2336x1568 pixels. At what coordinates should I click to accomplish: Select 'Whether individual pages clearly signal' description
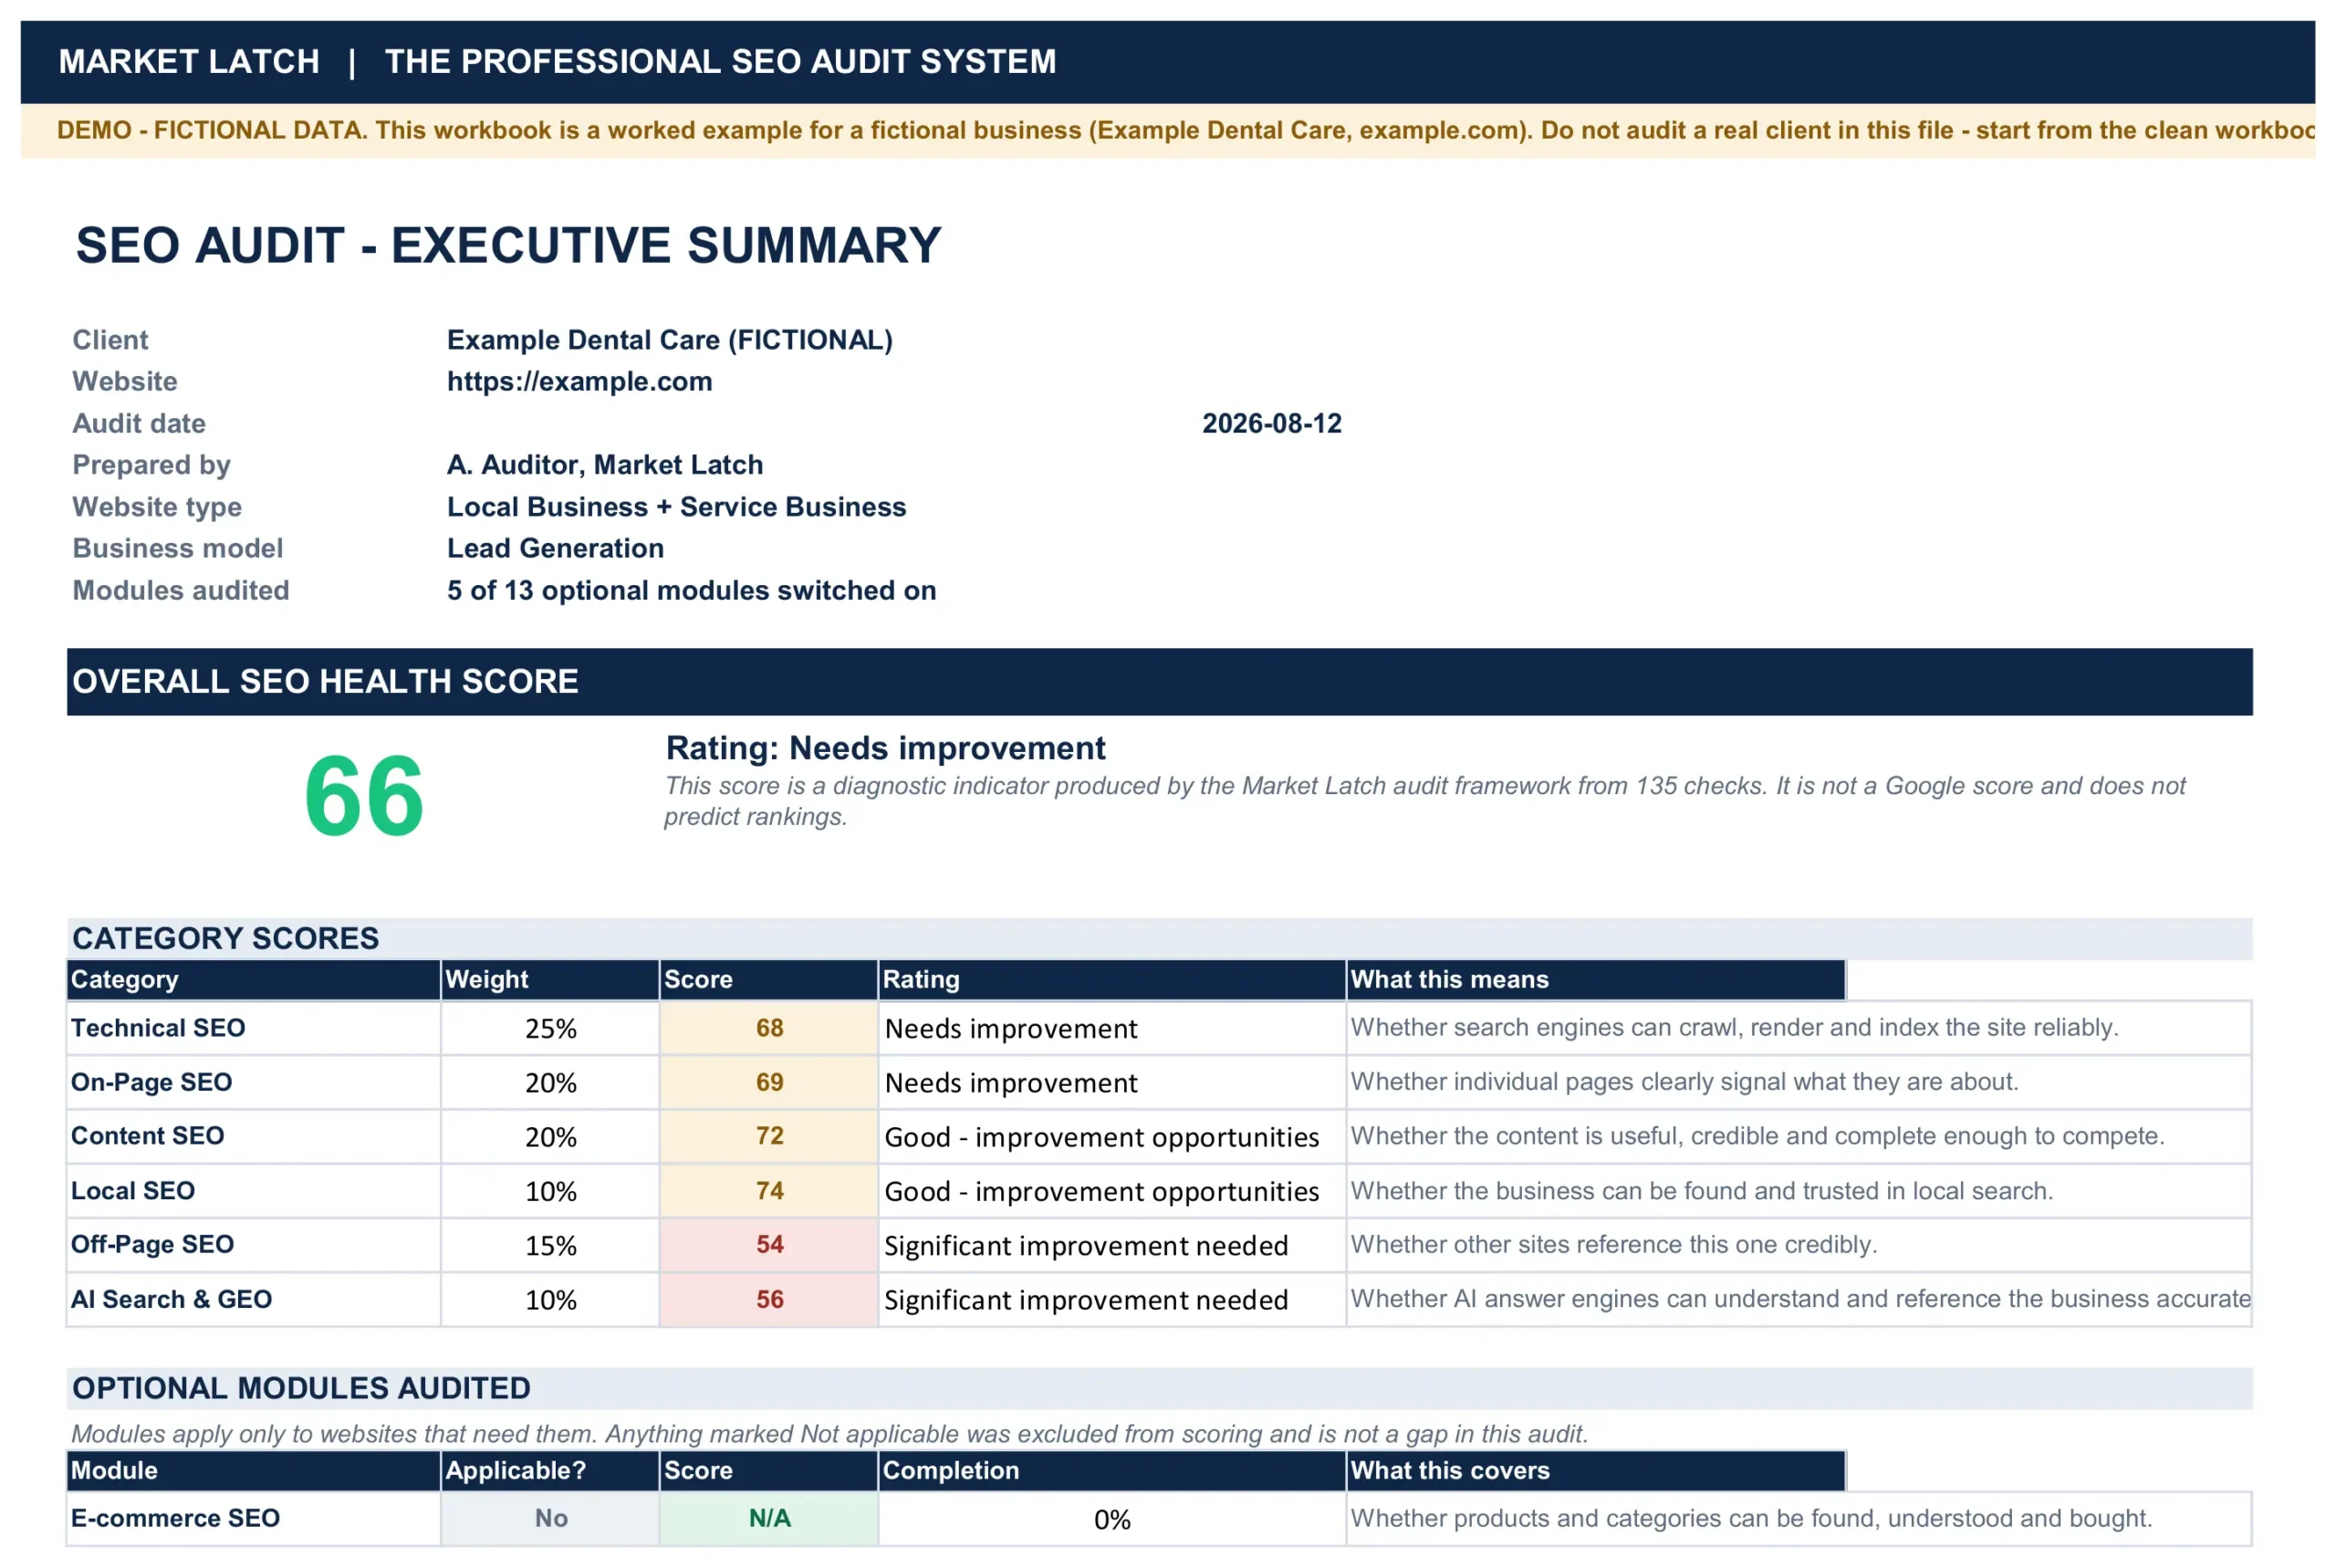pos(1684,1082)
